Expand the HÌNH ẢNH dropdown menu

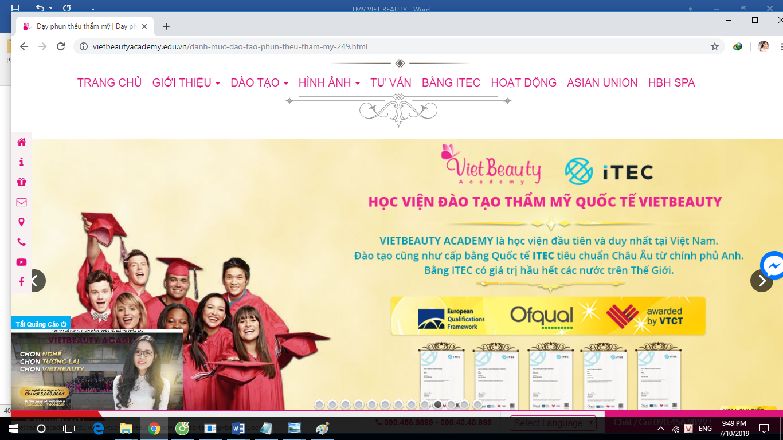329,83
